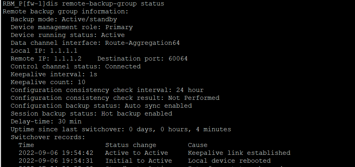Image resolution: width=355 pixels, height=167 pixels.
Task: Click the 'Auto sync enabled' backup status text
Action: pyautogui.click(x=158, y=106)
